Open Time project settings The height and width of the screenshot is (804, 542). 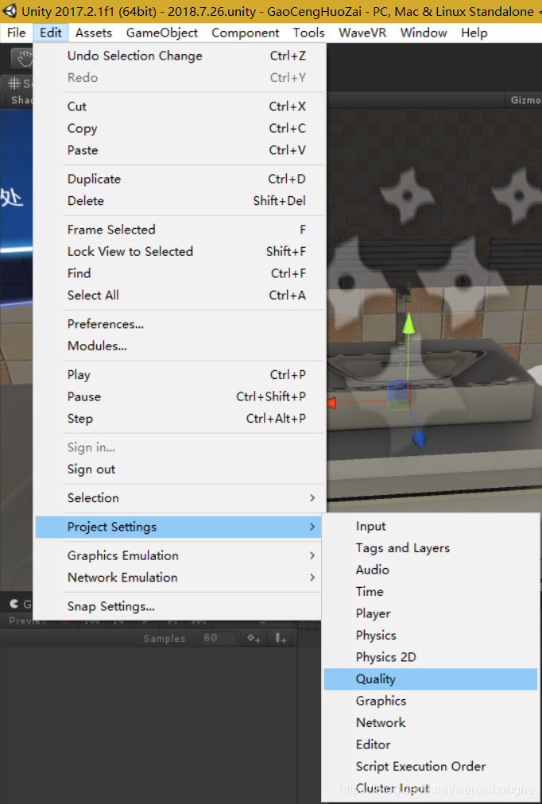[x=430, y=592]
